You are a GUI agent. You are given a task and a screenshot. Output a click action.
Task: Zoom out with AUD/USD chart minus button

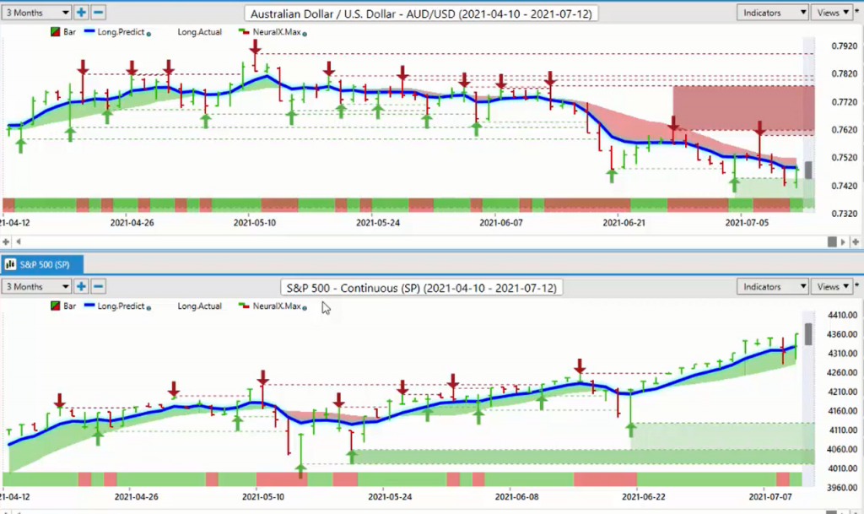point(98,12)
